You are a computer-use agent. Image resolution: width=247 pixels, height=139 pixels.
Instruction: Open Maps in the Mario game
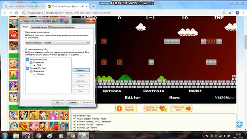(x=174, y=98)
